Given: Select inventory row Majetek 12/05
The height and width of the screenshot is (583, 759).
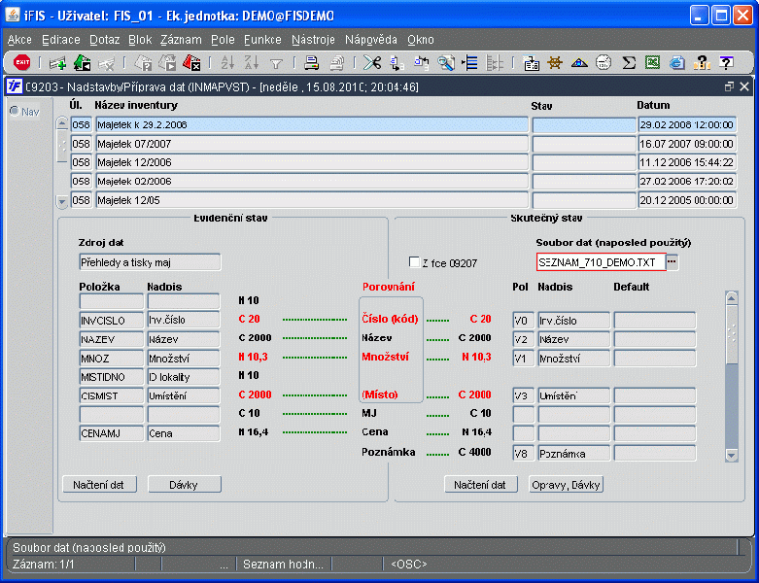Looking at the screenshot, I should pyautogui.click(x=312, y=200).
